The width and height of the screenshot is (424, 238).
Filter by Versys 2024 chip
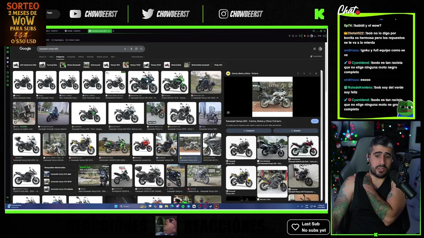pyautogui.click(x=153, y=65)
